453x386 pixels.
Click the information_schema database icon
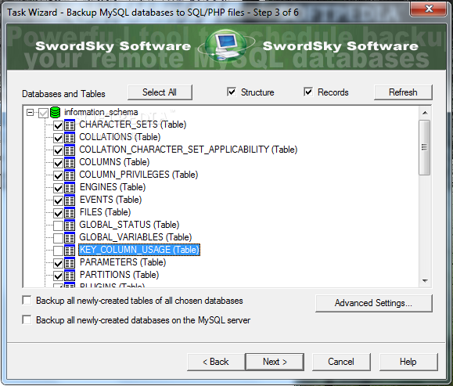(x=55, y=112)
